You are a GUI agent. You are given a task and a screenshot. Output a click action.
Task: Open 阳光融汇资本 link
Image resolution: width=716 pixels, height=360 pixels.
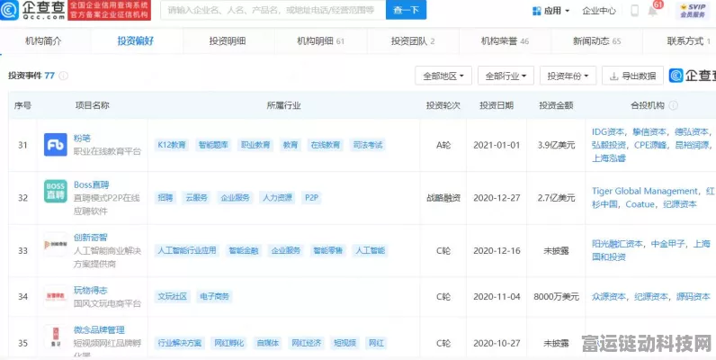click(617, 244)
